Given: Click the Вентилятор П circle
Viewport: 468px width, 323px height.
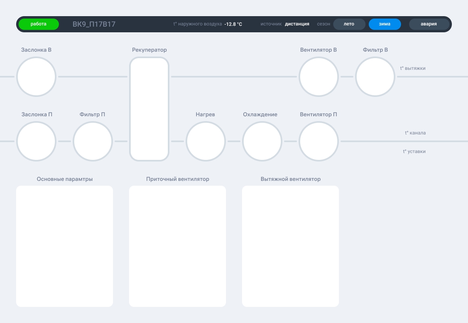Looking at the screenshot, I should pyautogui.click(x=318, y=141).
